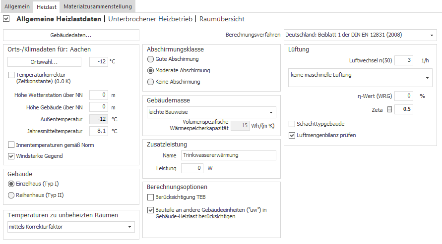The height and width of the screenshot is (244, 442).
Task: Select Gute Abschirmung radio button
Action: point(150,59)
